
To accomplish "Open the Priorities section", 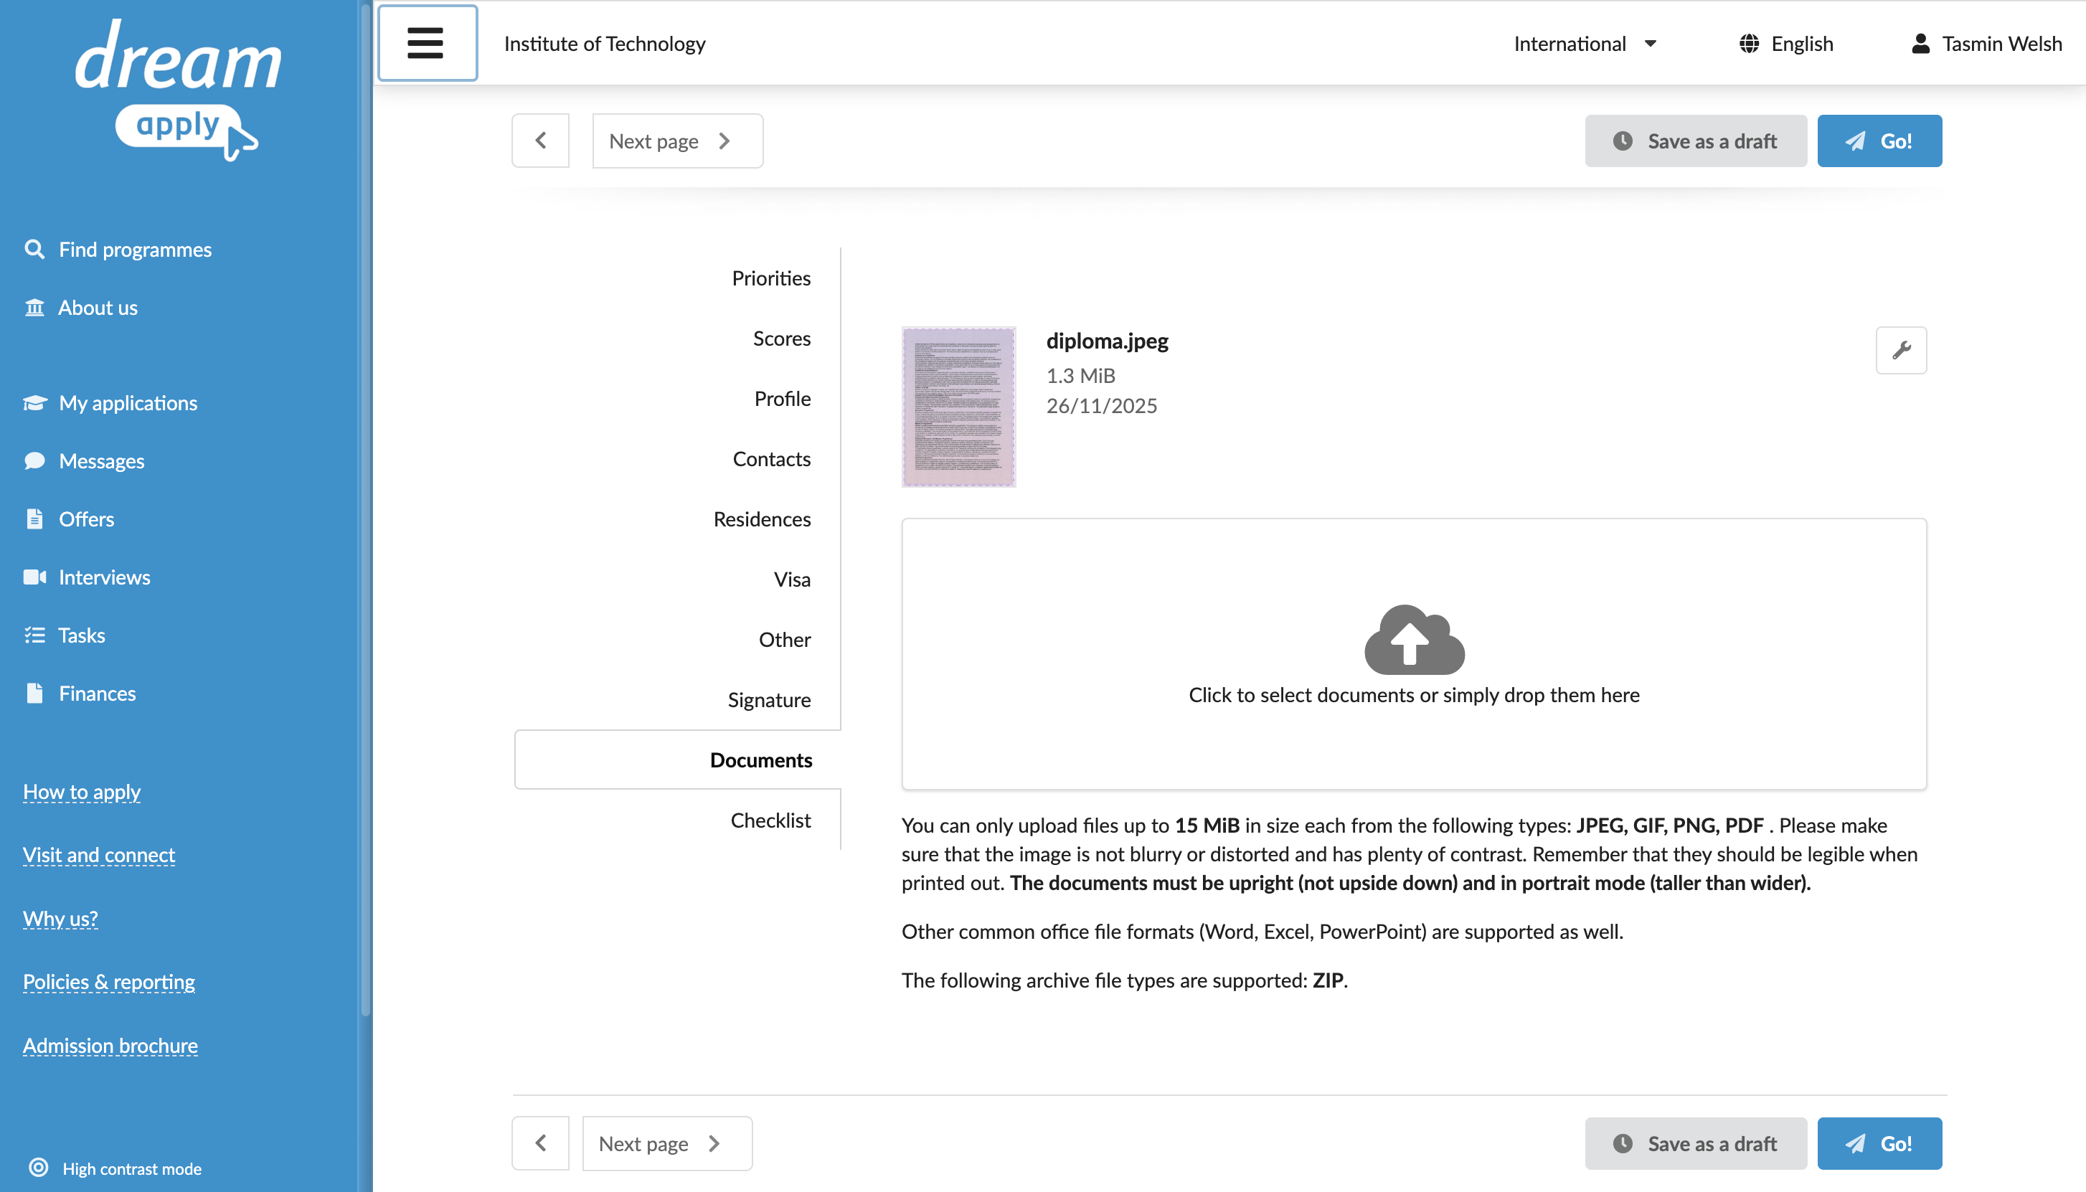I will (771, 278).
